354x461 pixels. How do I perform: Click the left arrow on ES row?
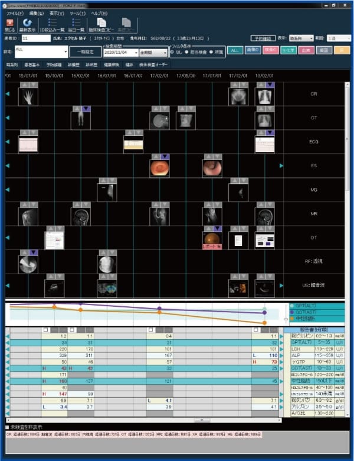pyautogui.click(x=8, y=165)
